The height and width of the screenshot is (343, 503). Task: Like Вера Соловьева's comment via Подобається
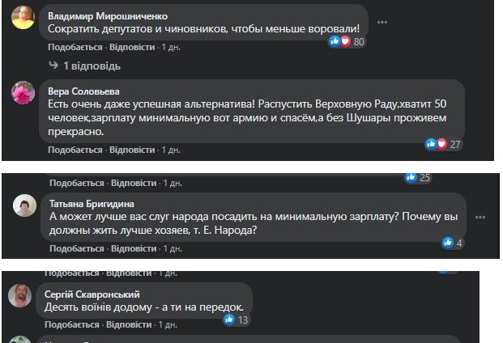[x=75, y=150]
